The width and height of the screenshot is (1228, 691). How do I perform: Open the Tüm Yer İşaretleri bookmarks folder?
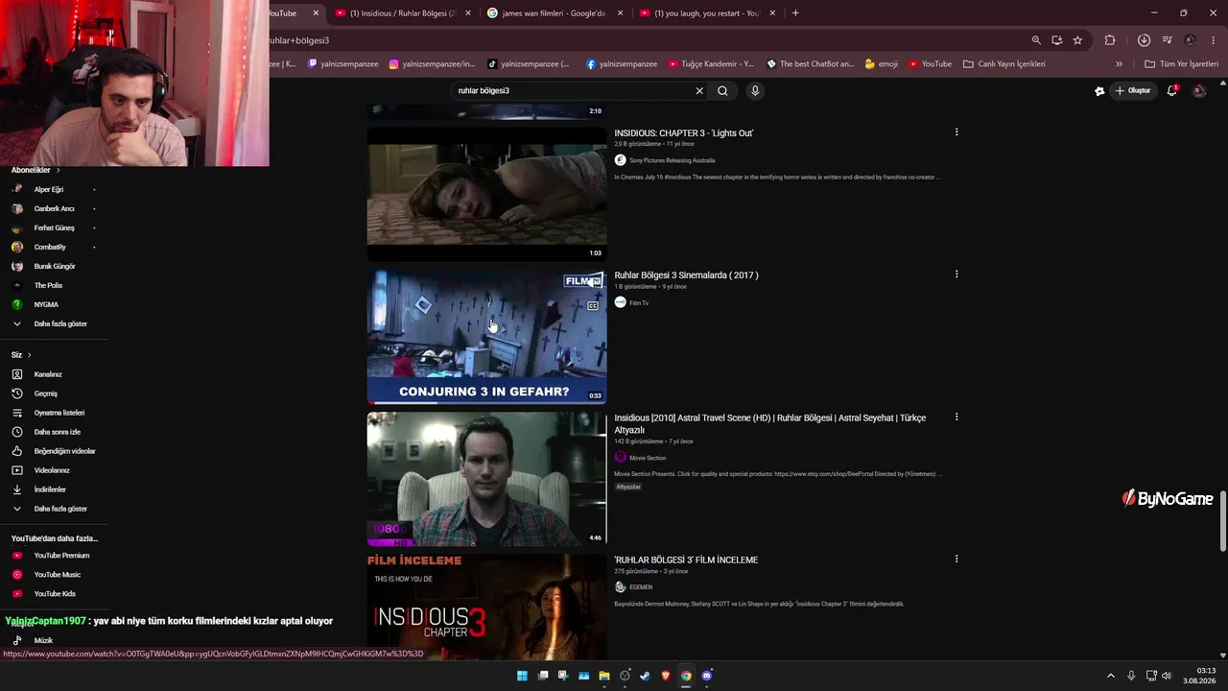pyautogui.click(x=1181, y=64)
